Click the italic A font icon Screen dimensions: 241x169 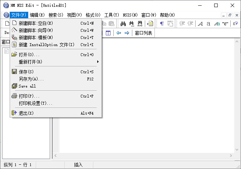[201, 24]
